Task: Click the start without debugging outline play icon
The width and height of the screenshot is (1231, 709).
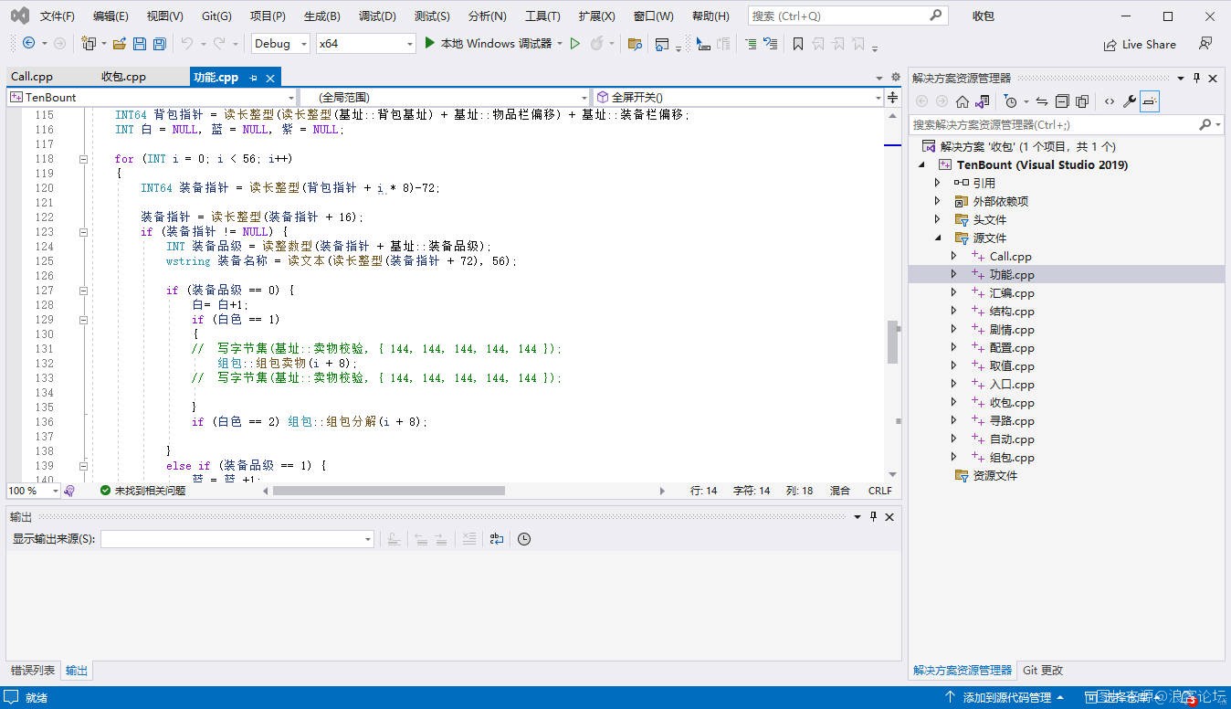Action: point(574,43)
